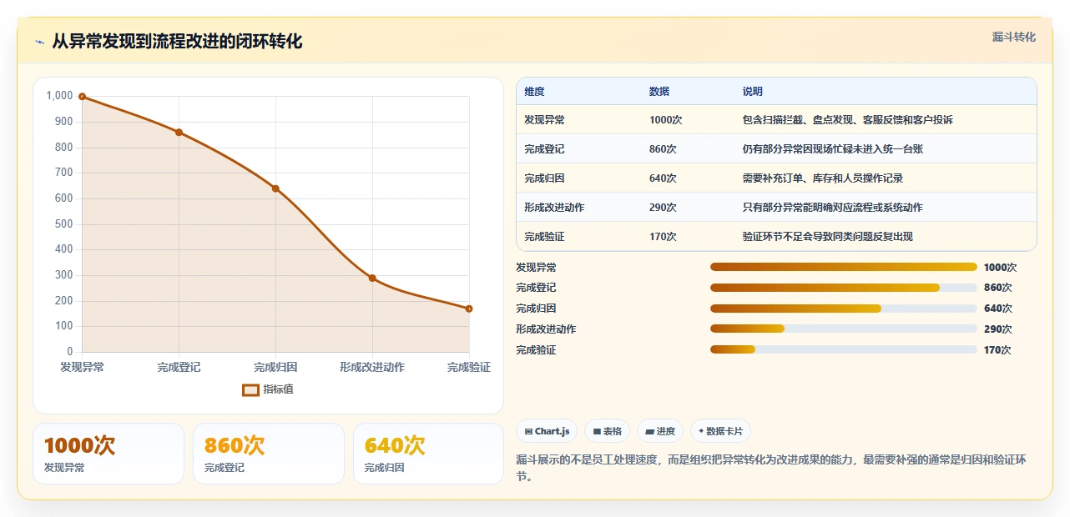
Task: Click the chart data point at 形成改进动作
Action: [372, 278]
